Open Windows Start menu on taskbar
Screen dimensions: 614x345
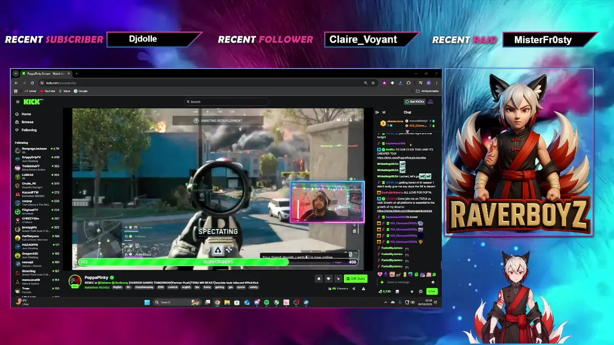click(147, 302)
